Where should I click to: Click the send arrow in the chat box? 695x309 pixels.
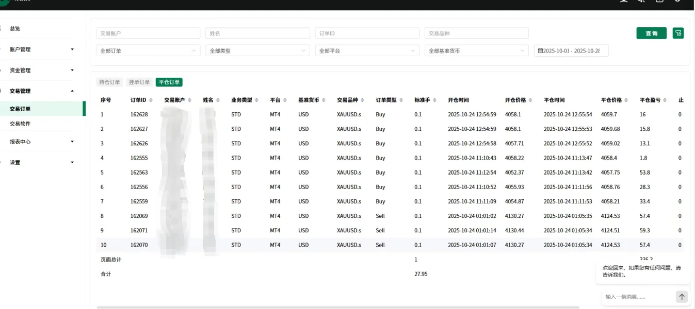pos(682,297)
